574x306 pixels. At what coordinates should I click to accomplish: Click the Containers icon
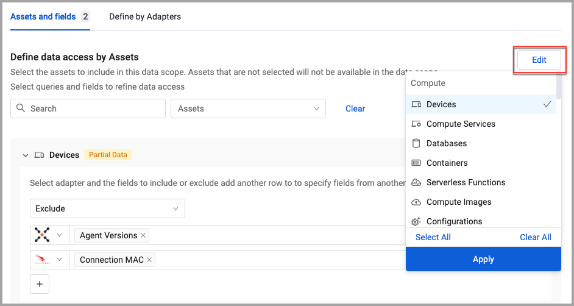click(417, 163)
